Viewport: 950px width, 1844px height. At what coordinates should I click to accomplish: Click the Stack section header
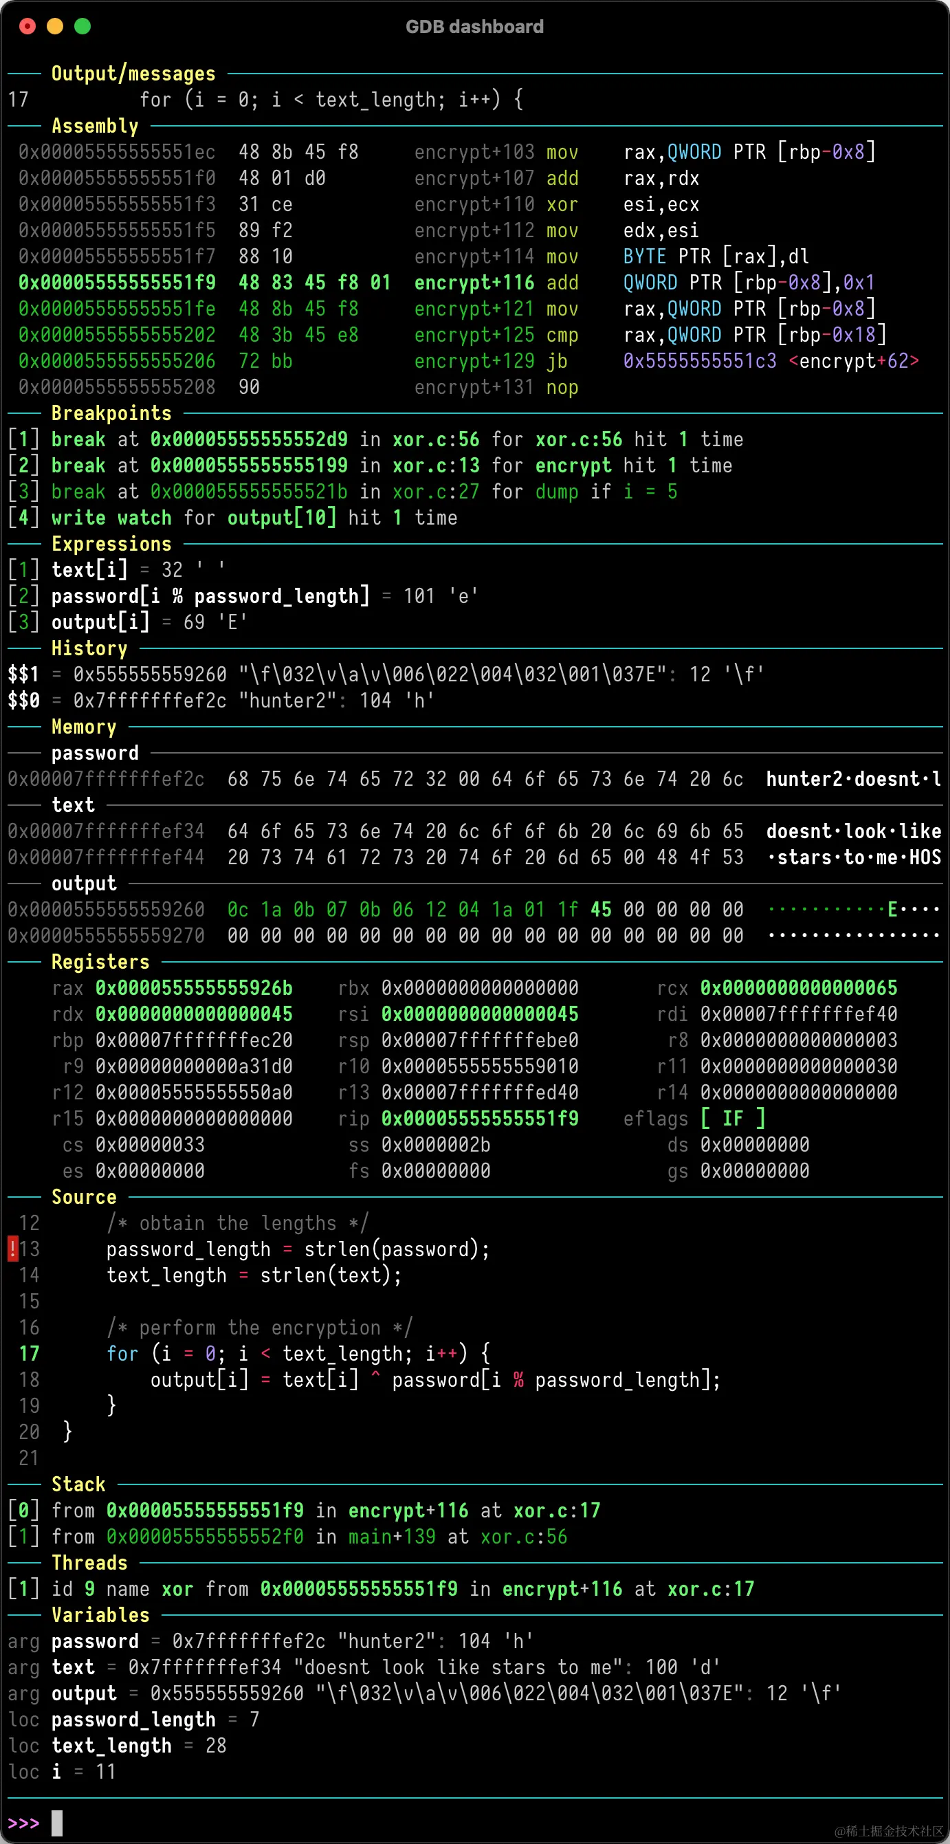79,1484
